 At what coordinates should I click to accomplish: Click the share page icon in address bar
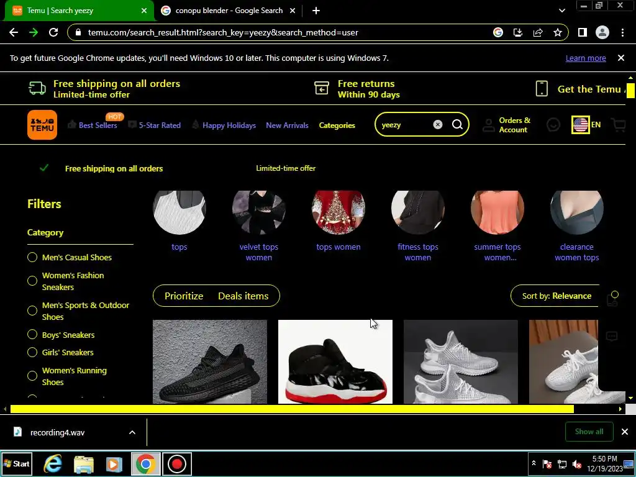click(x=538, y=32)
